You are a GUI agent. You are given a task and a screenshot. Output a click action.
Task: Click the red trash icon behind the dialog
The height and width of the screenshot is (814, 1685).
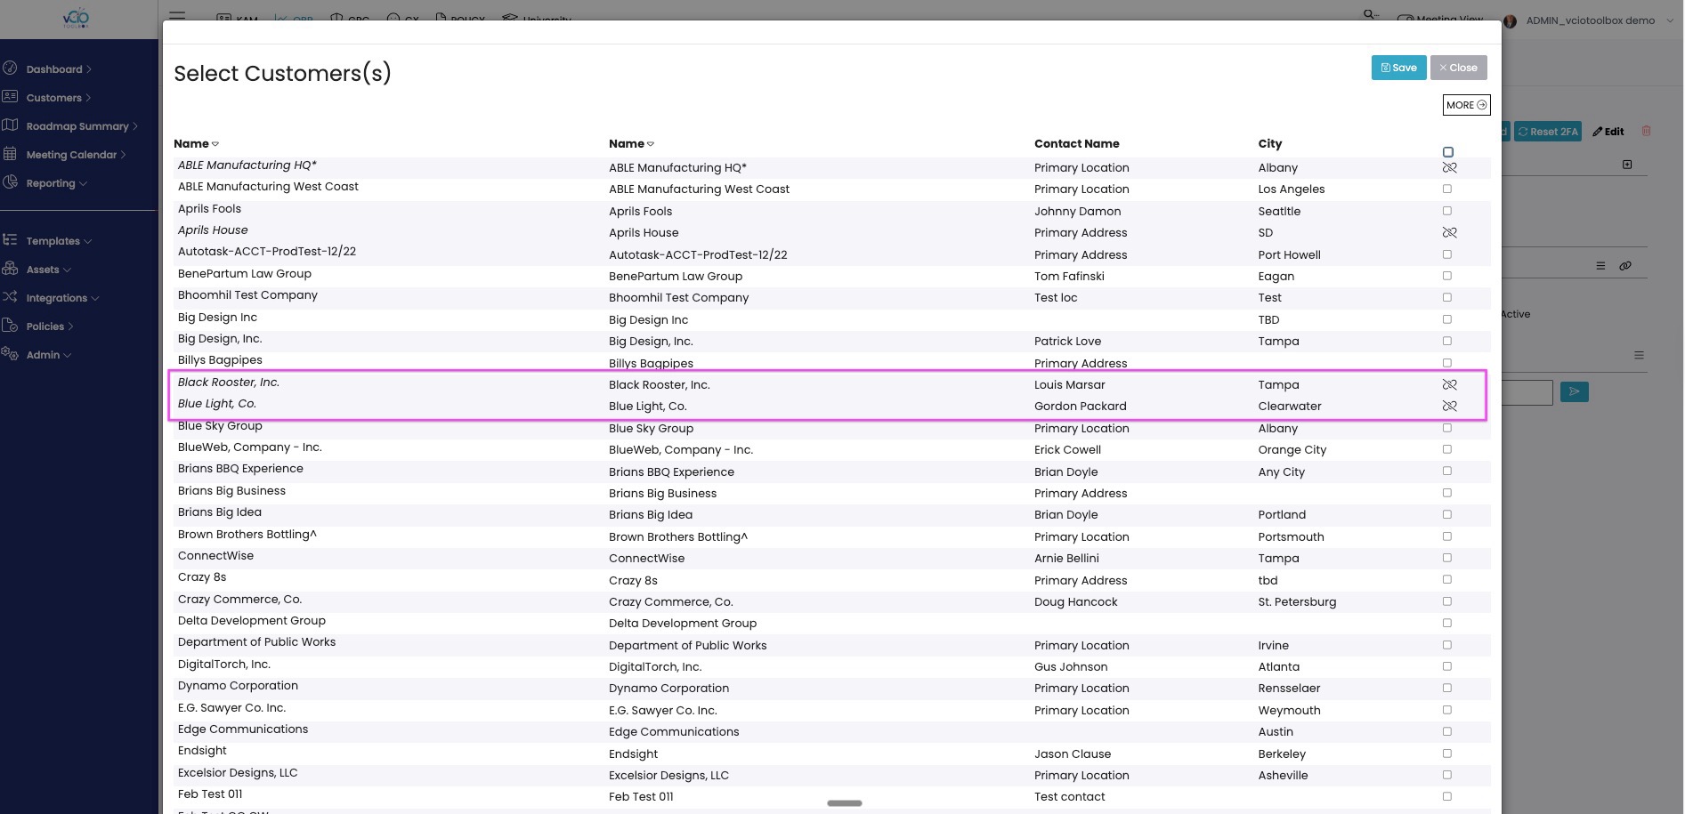click(x=1646, y=131)
